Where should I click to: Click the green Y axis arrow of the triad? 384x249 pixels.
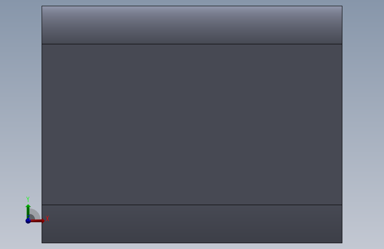[28, 211]
